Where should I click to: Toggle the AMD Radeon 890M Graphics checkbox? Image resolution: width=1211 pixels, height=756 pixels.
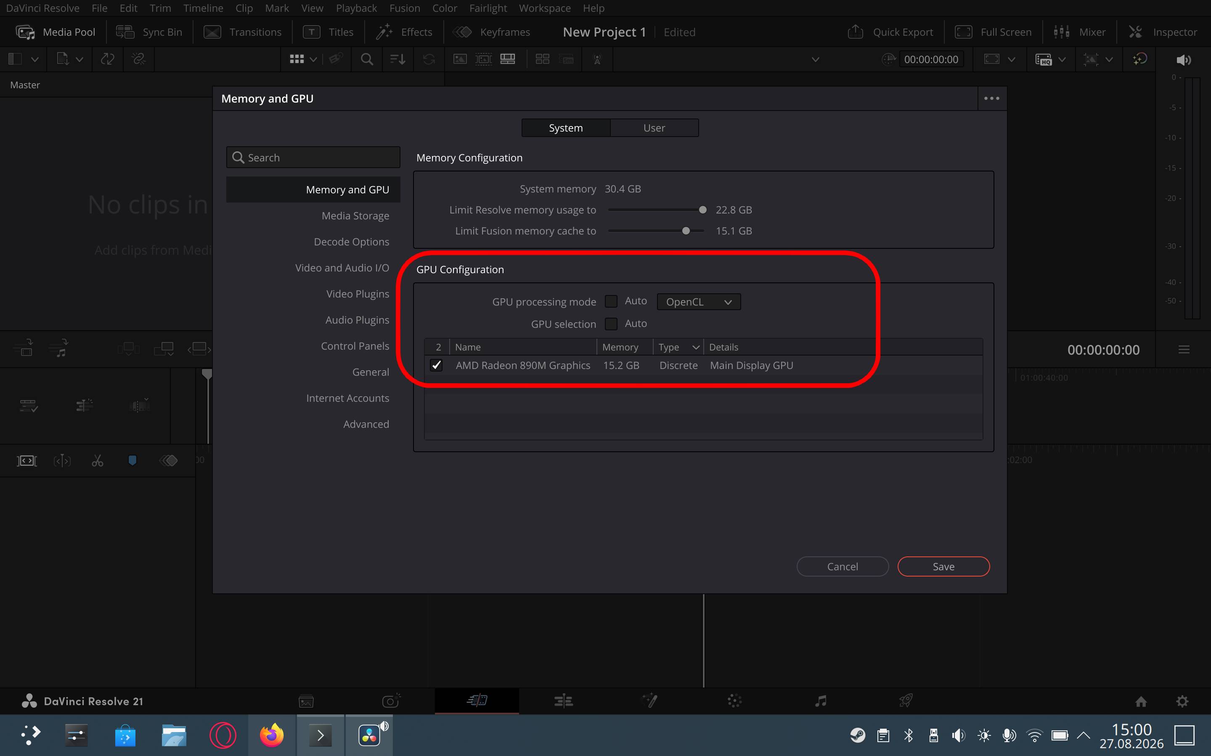(436, 365)
